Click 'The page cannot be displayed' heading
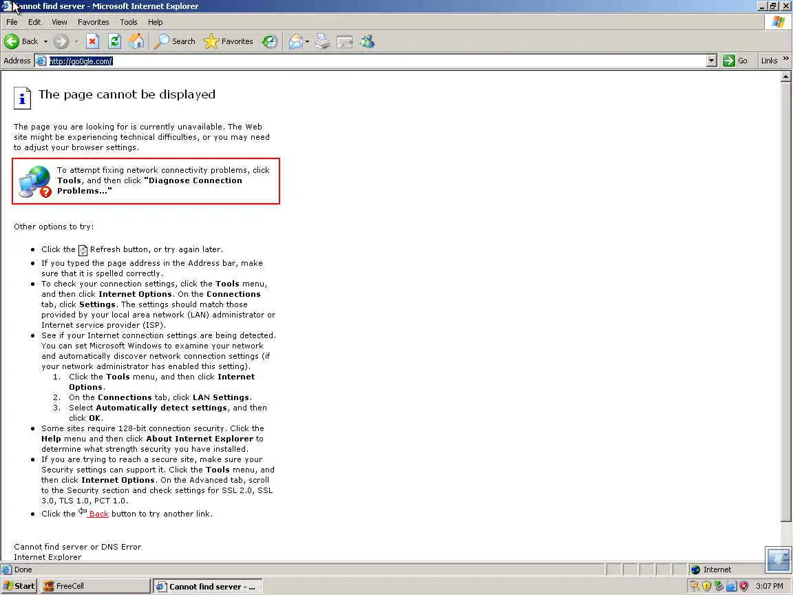Screen dimensions: 793x595 [127, 94]
